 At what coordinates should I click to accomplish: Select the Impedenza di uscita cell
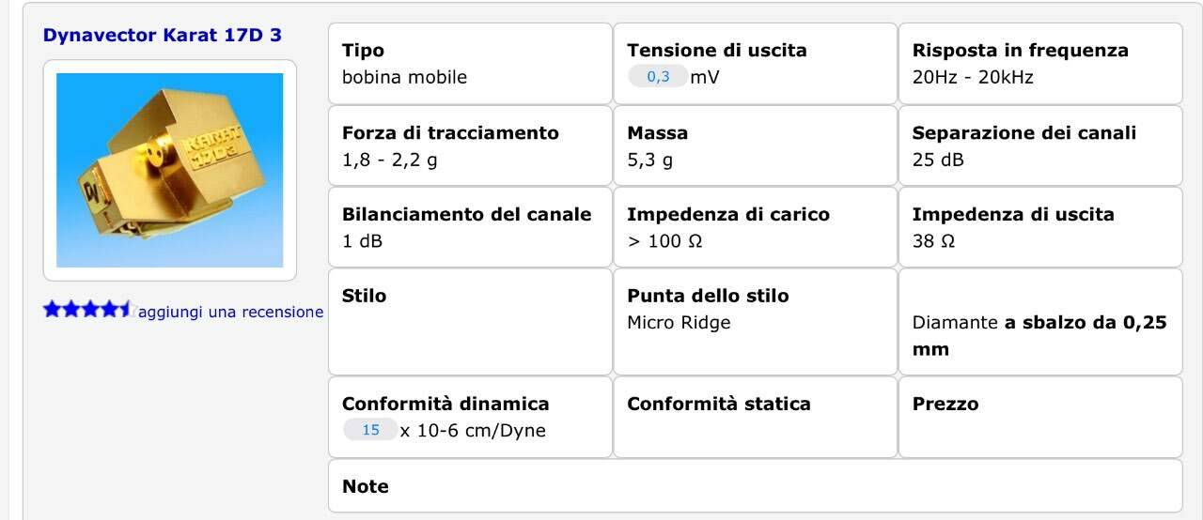(1040, 227)
